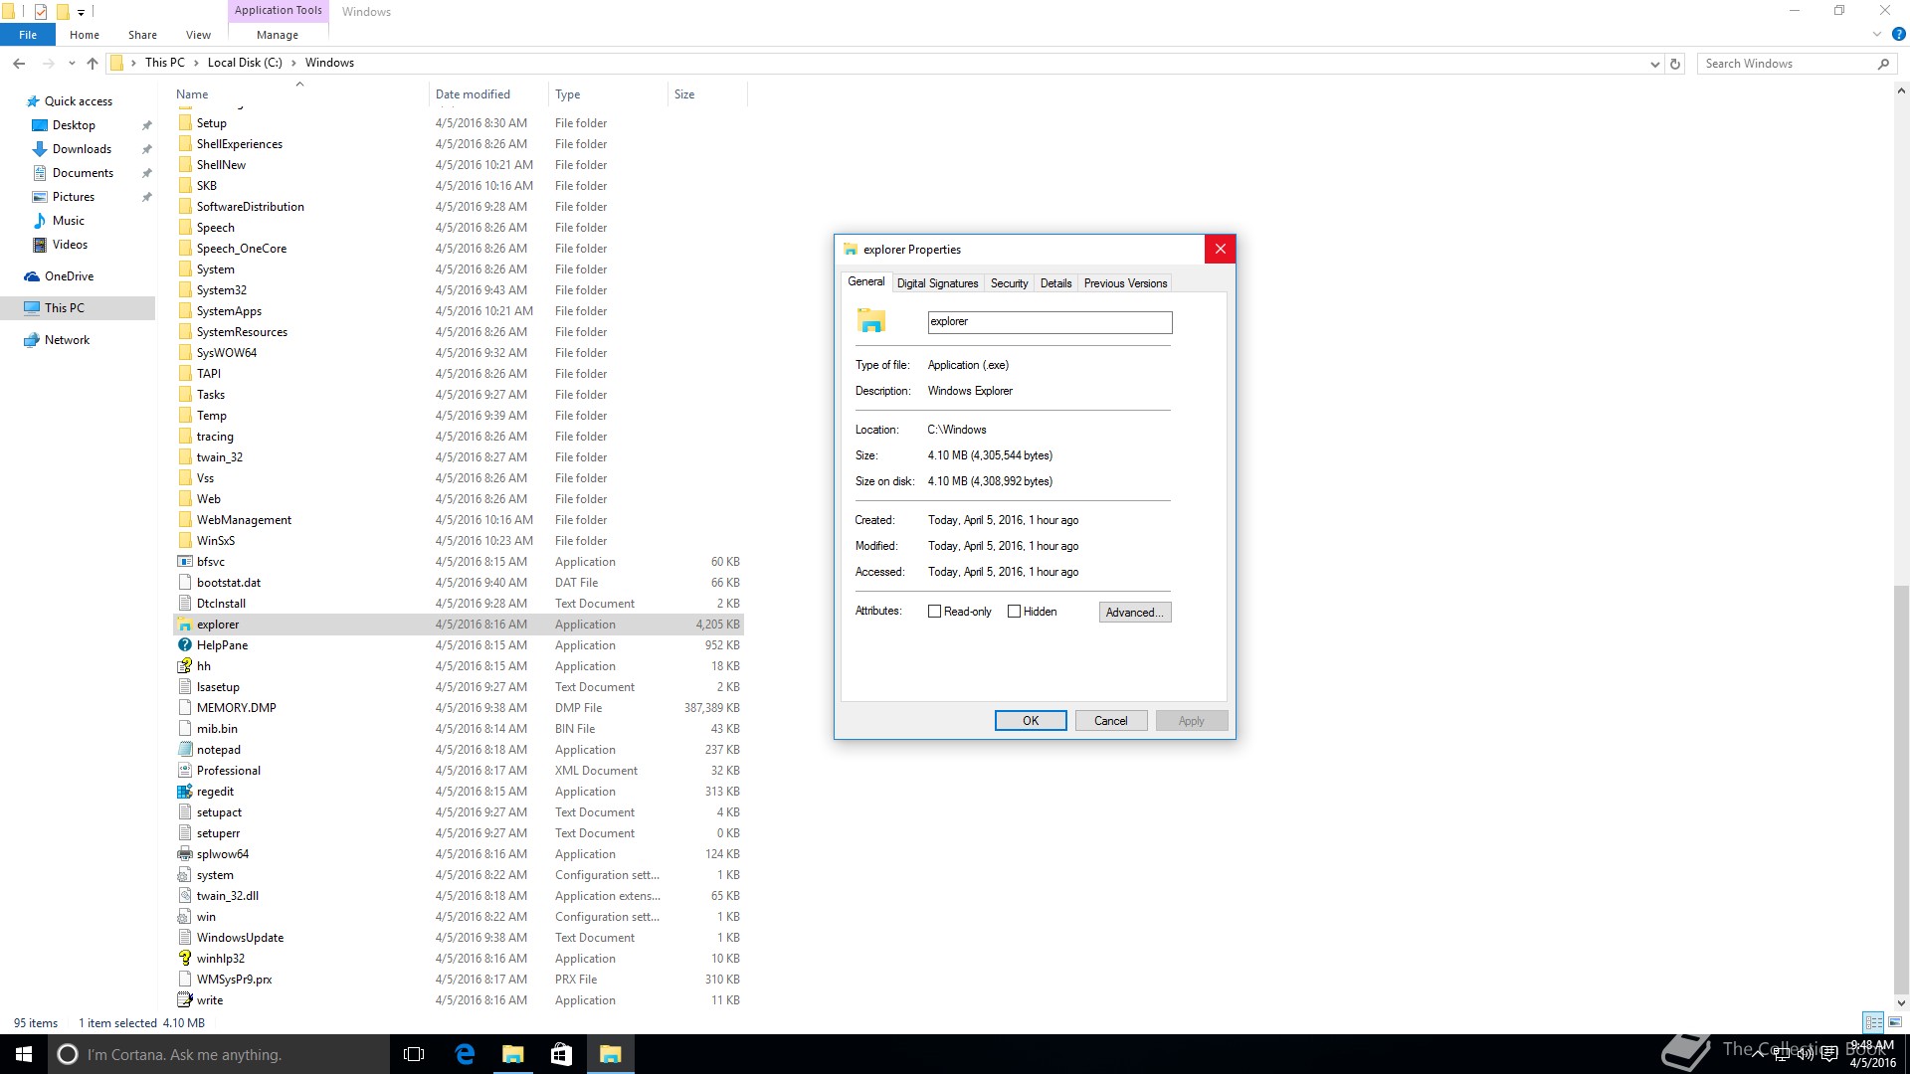Open Desktop in Quick access
This screenshot has height=1074, width=1910.
[74, 125]
